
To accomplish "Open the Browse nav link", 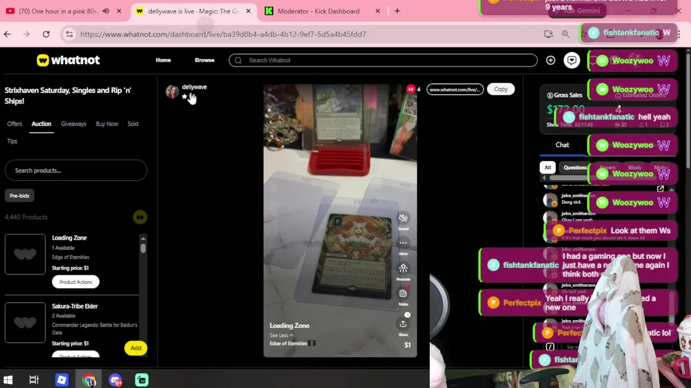I will pos(205,60).
